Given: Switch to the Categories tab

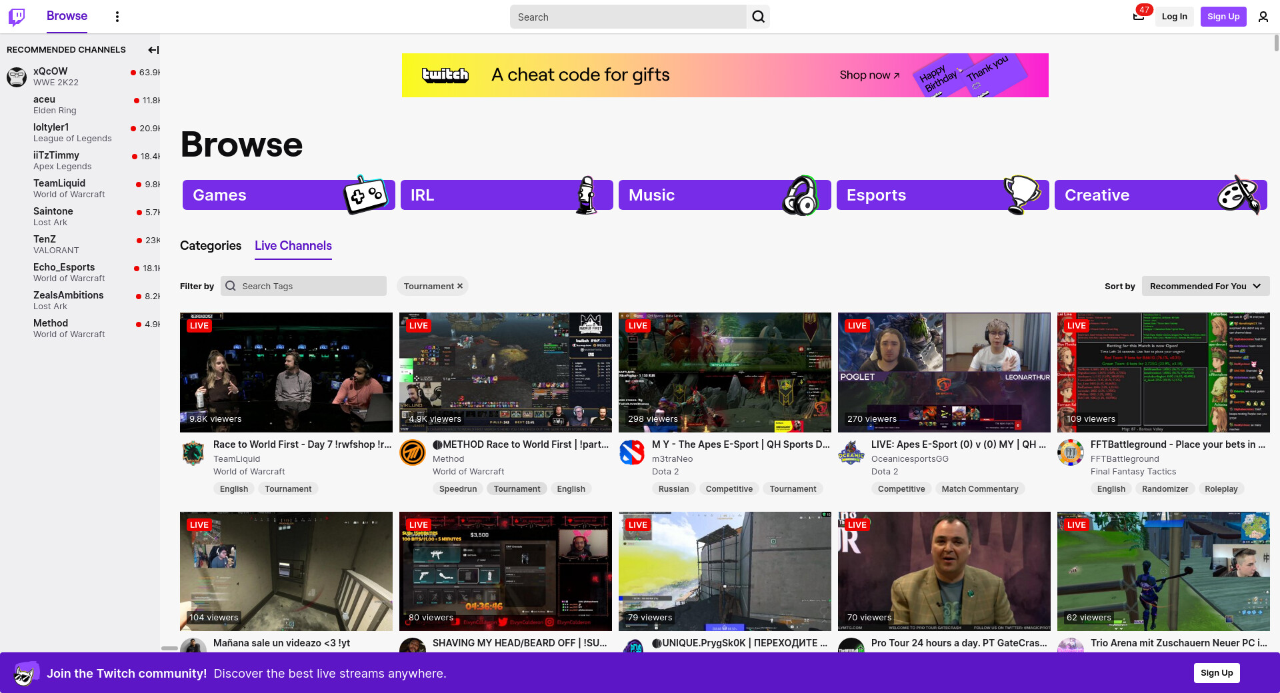Looking at the screenshot, I should tap(211, 246).
